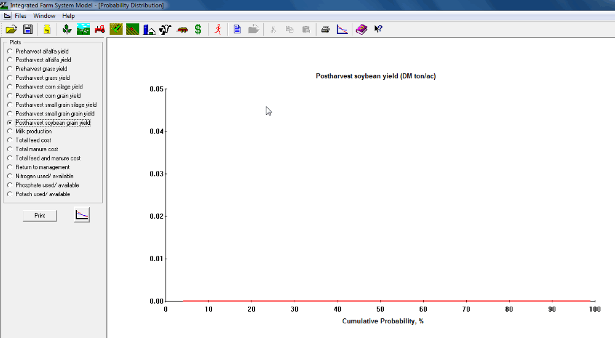Open herd settings with the cow icon
Viewport: 615px width, 338px height.
point(165,29)
